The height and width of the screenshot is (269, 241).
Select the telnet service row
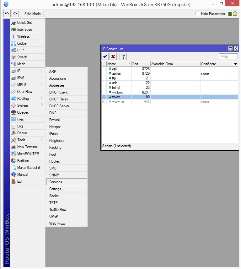(x=170, y=88)
